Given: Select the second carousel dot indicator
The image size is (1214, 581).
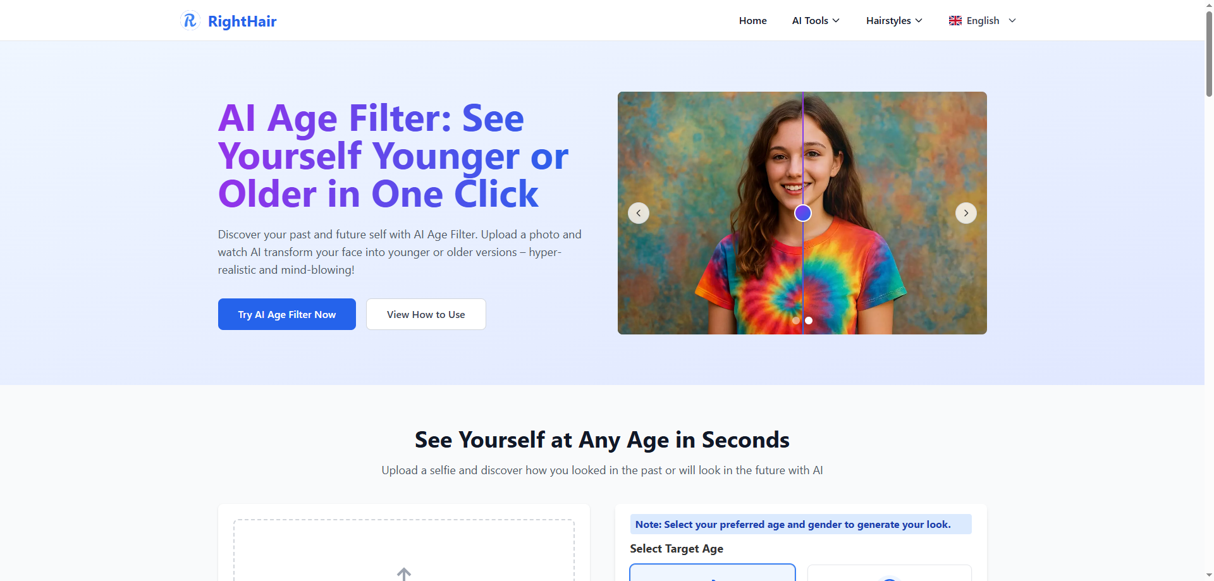Looking at the screenshot, I should click(x=809, y=321).
